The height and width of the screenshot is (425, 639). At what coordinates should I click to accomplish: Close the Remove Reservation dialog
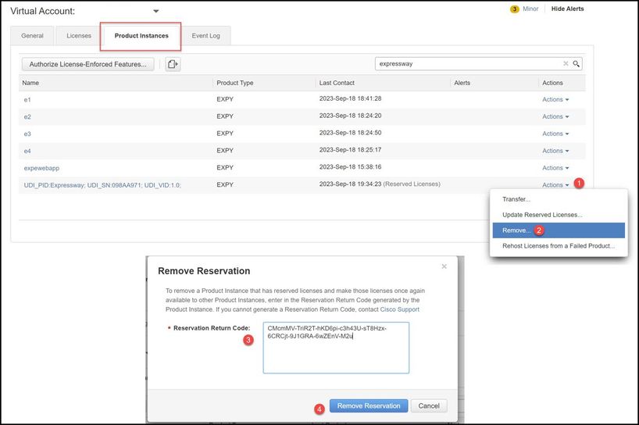444,266
